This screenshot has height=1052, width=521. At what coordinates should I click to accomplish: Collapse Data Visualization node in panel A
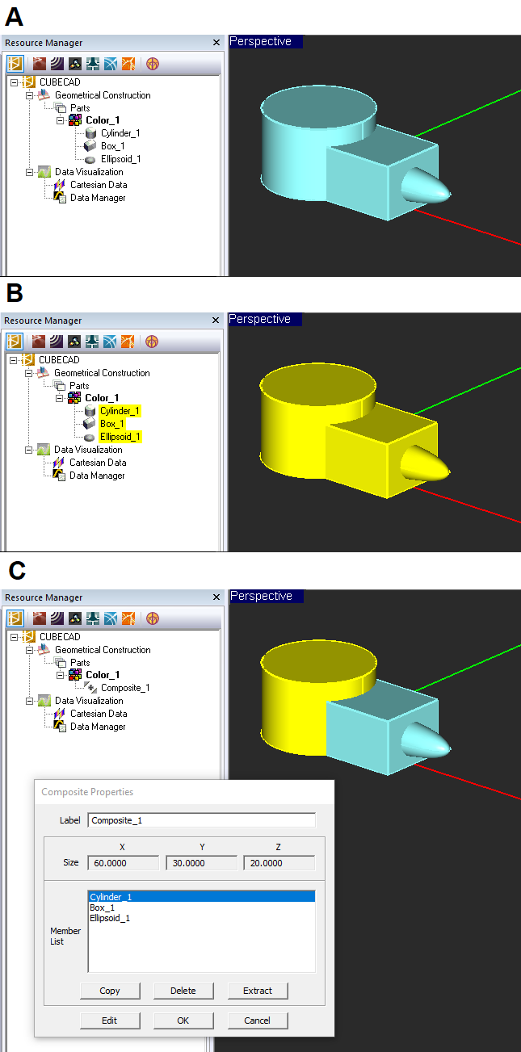tap(28, 172)
